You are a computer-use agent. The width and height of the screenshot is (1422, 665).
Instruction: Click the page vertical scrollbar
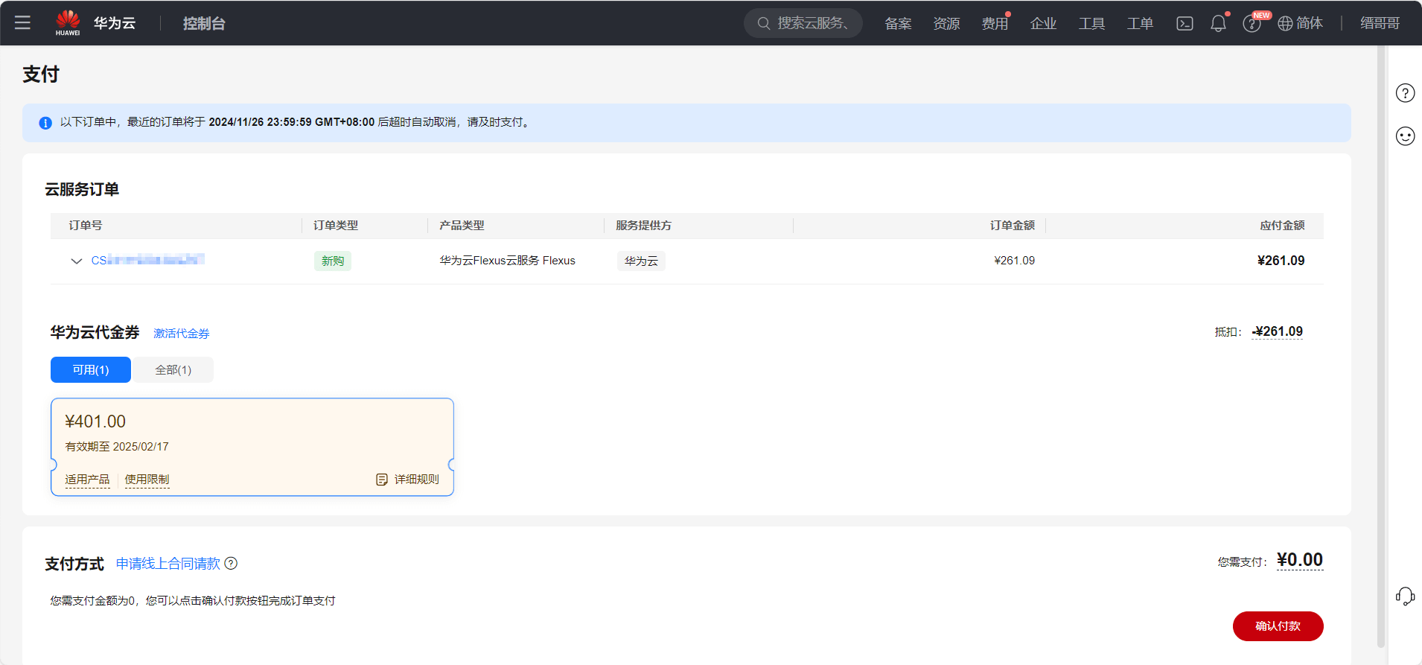(x=1381, y=346)
